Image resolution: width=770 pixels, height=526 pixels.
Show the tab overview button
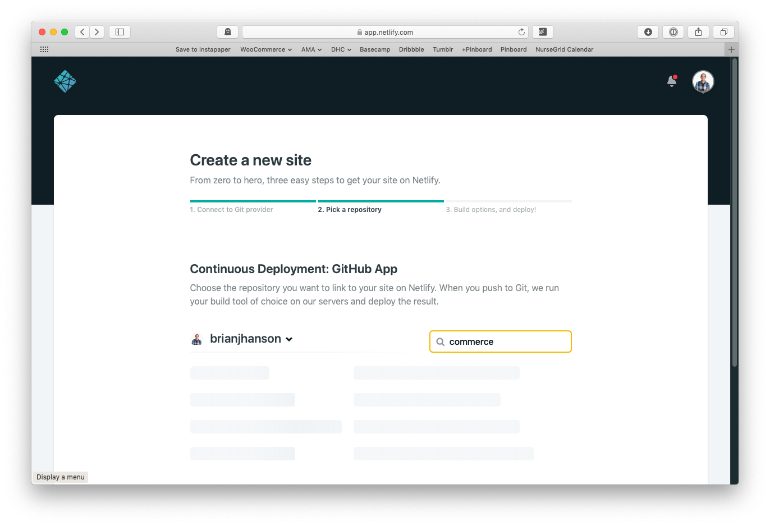[x=723, y=32]
